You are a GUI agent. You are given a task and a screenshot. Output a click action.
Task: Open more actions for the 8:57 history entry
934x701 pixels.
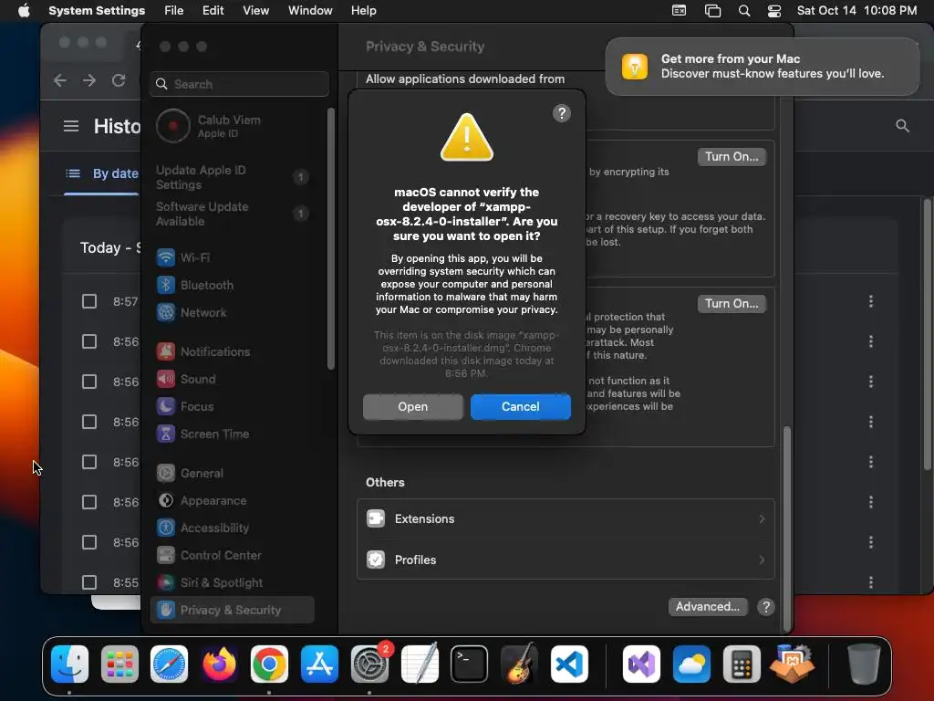point(871,301)
